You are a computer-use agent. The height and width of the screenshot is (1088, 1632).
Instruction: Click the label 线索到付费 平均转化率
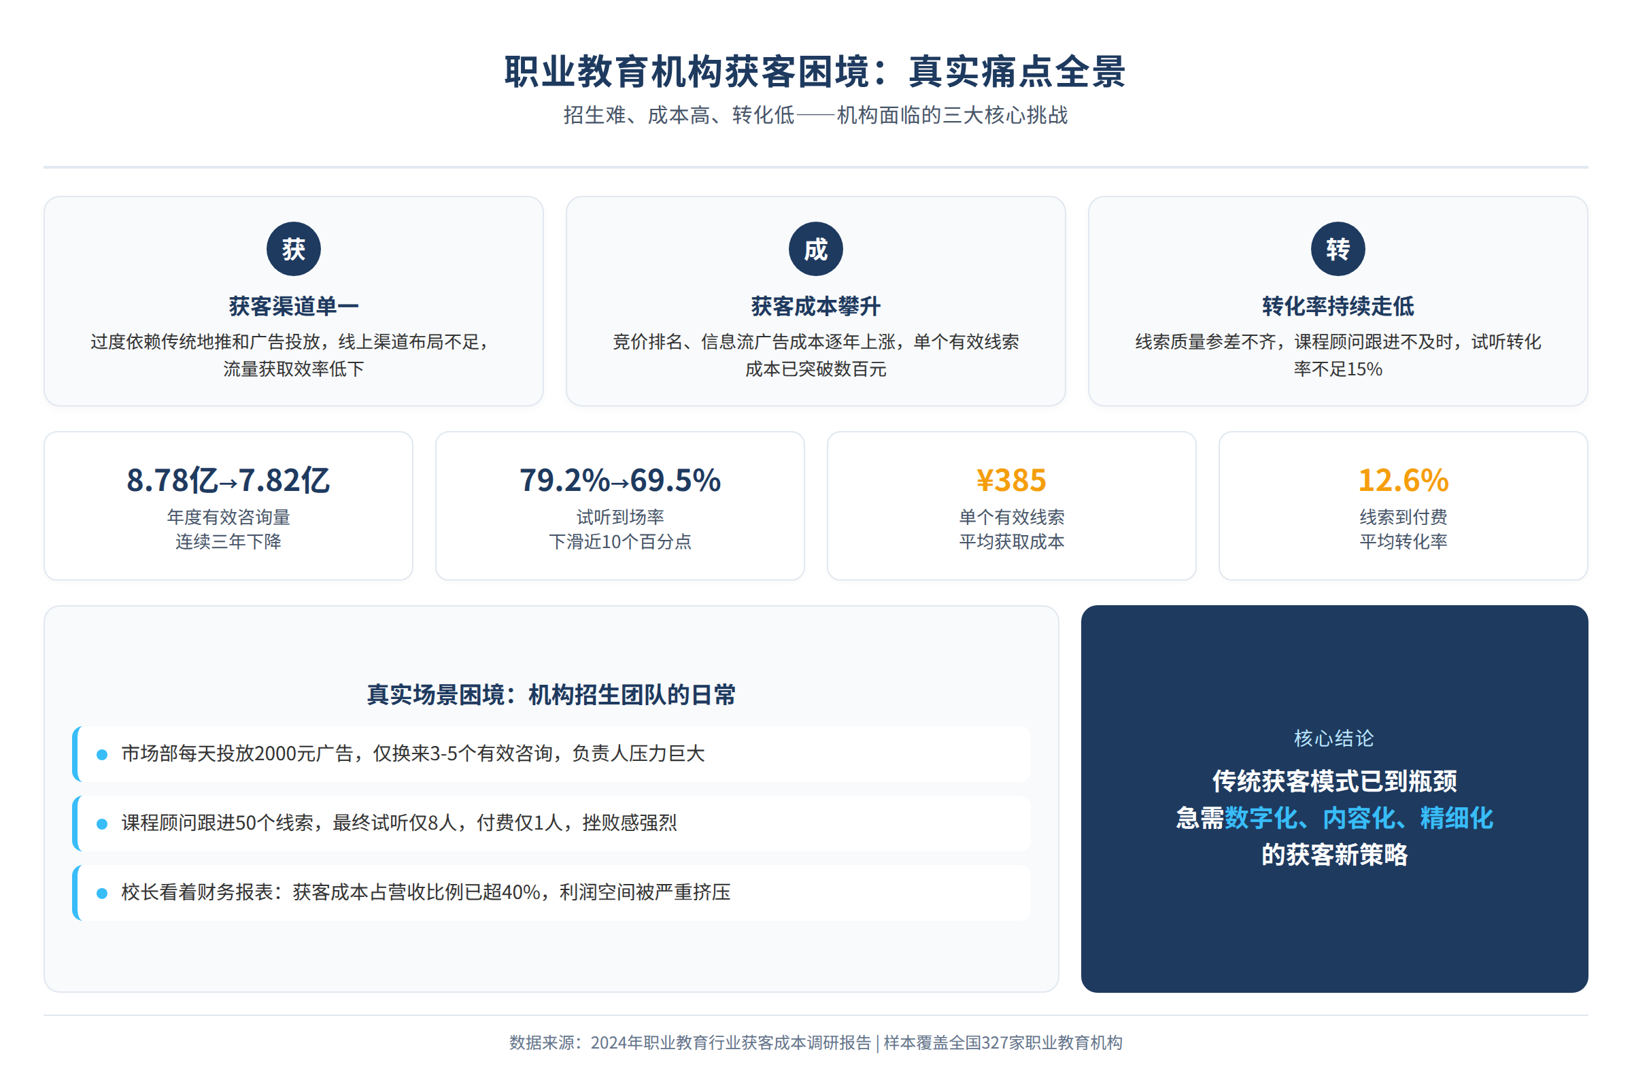pos(1403,530)
